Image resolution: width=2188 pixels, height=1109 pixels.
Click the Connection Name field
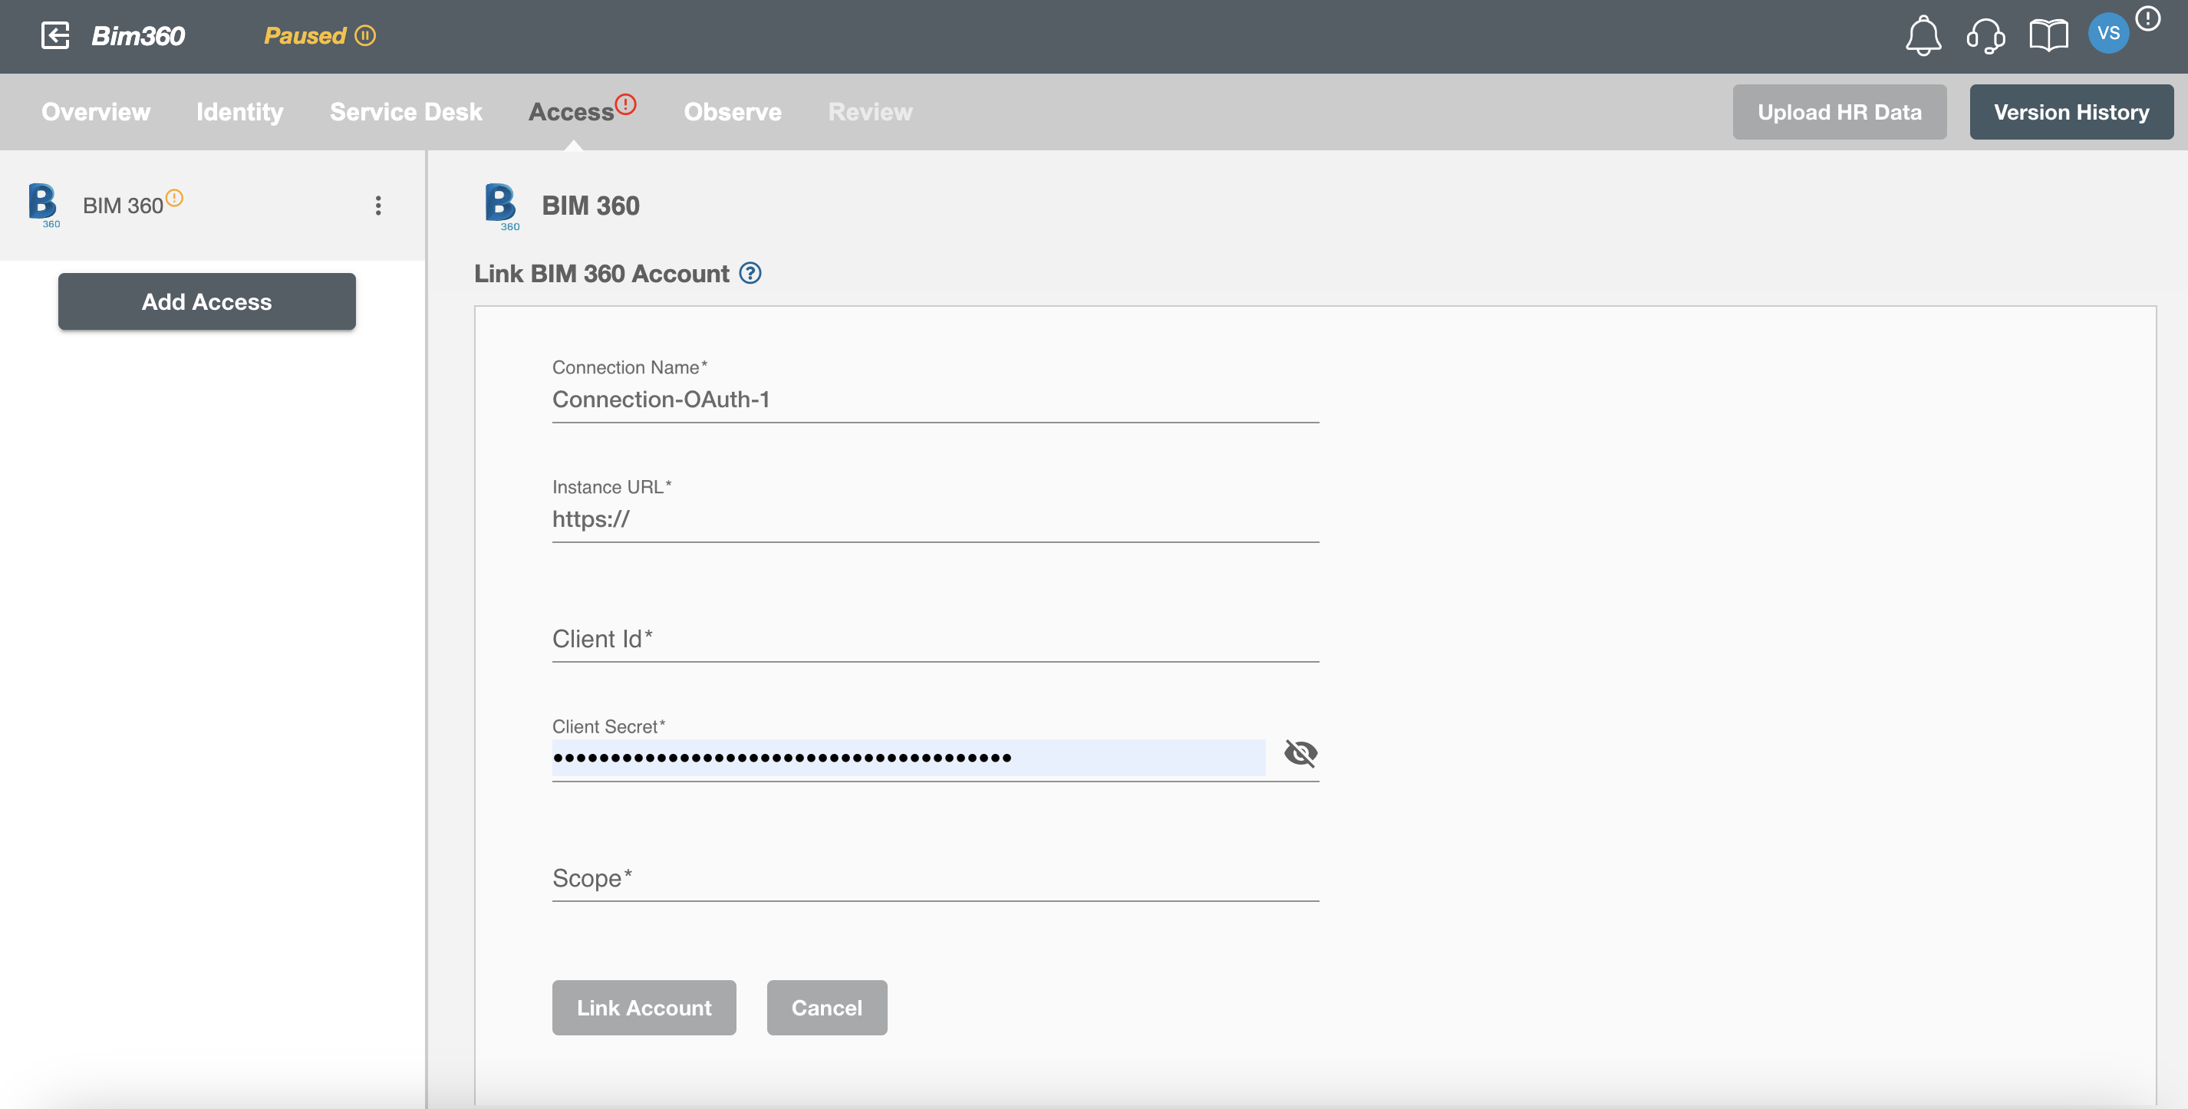[x=935, y=399]
